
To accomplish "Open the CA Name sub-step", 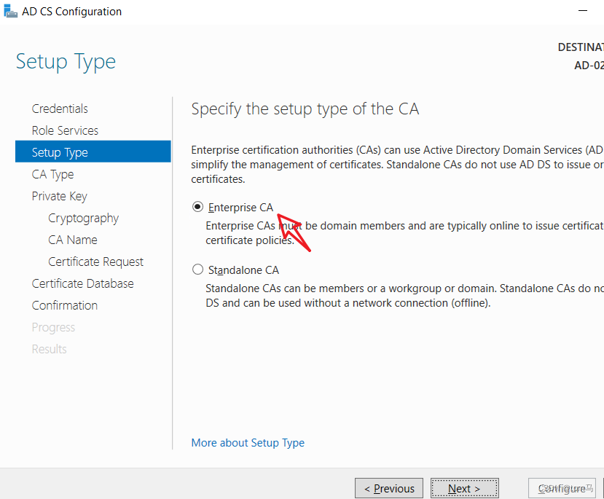I will click(x=73, y=240).
